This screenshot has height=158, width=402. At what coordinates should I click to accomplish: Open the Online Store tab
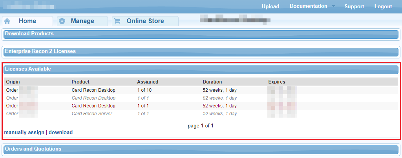[x=145, y=21]
